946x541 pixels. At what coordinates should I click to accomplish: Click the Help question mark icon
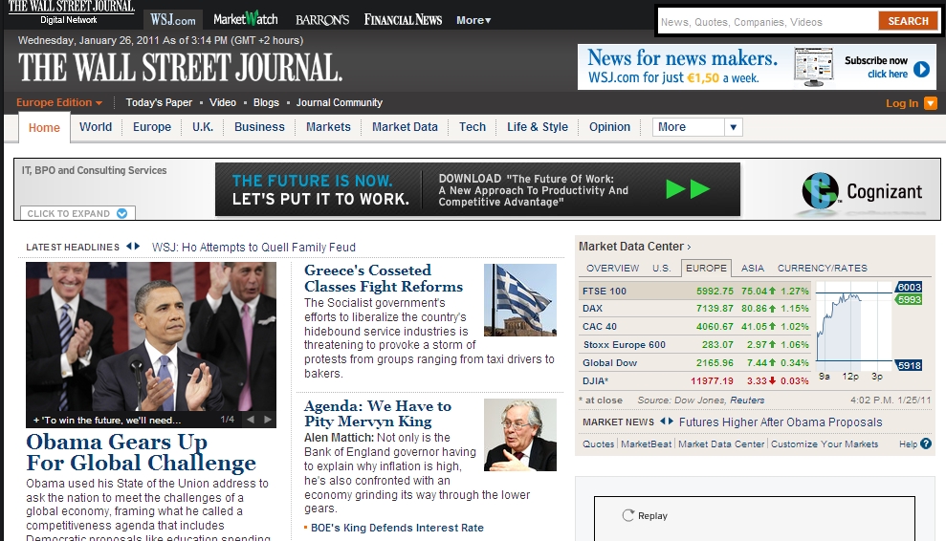926,444
